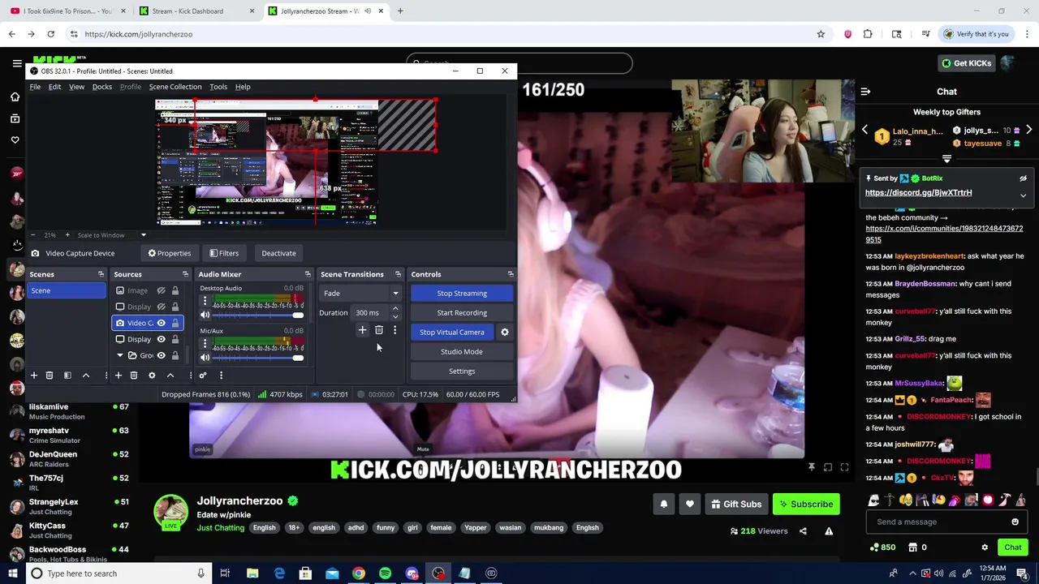Click the green Subscribe button

pyautogui.click(x=806, y=504)
